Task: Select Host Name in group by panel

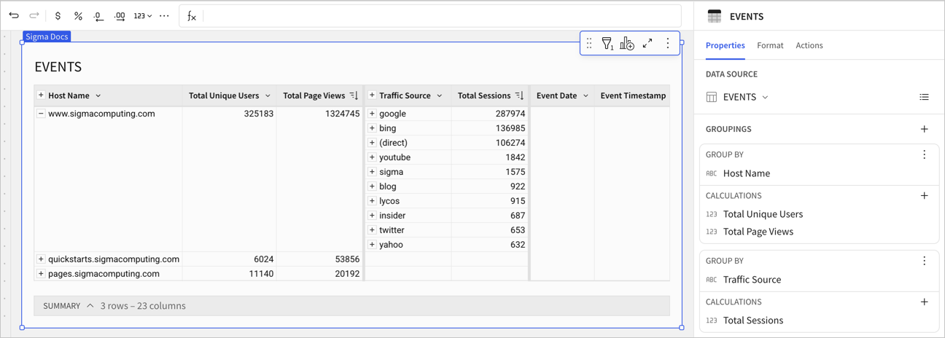Action: tap(747, 173)
